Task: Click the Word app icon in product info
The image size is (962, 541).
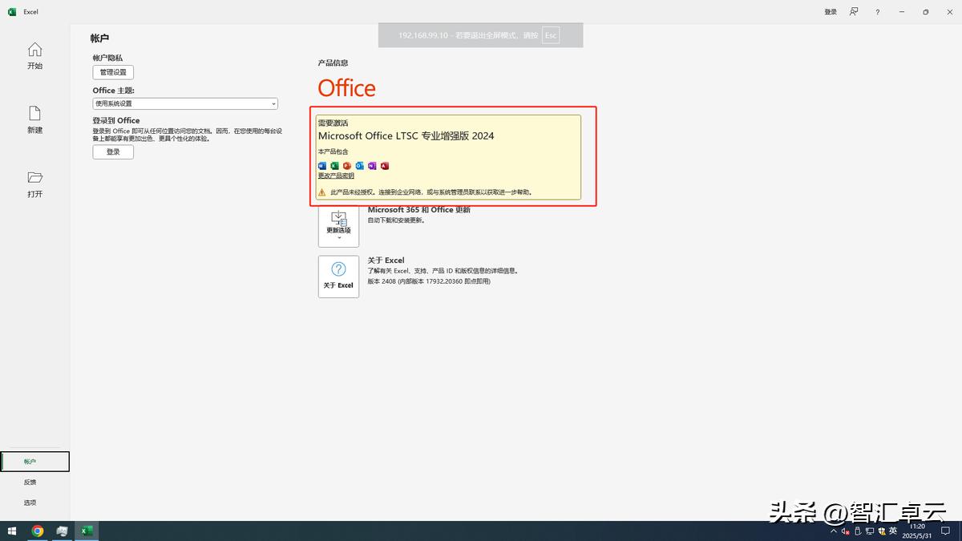Action: click(x=322, y=166)
